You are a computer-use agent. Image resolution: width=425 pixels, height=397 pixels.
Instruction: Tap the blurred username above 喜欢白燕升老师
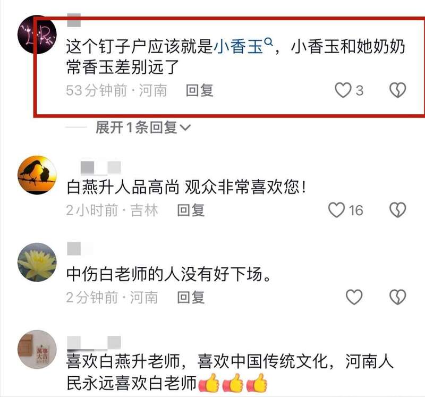point(94,342)
